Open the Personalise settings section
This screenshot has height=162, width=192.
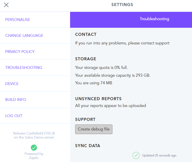pyautogui.click(x=18, y=20)
